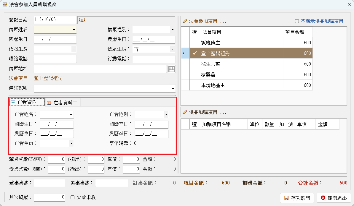Click 葷桌桌數(取回) quantity field
Viewport: 354px width, 206px height.
tap(57, 159)
